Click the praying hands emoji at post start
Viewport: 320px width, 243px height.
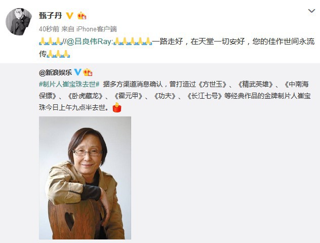point(51,42)
